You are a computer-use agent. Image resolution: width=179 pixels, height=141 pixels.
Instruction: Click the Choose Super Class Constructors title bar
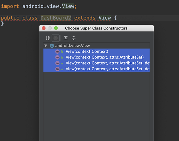coord(96,28)
